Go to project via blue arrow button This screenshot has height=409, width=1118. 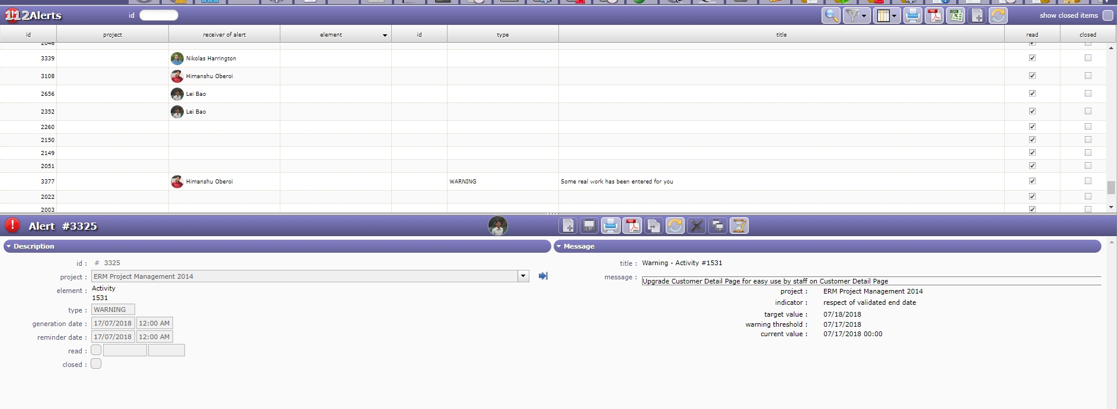[543, 276]
